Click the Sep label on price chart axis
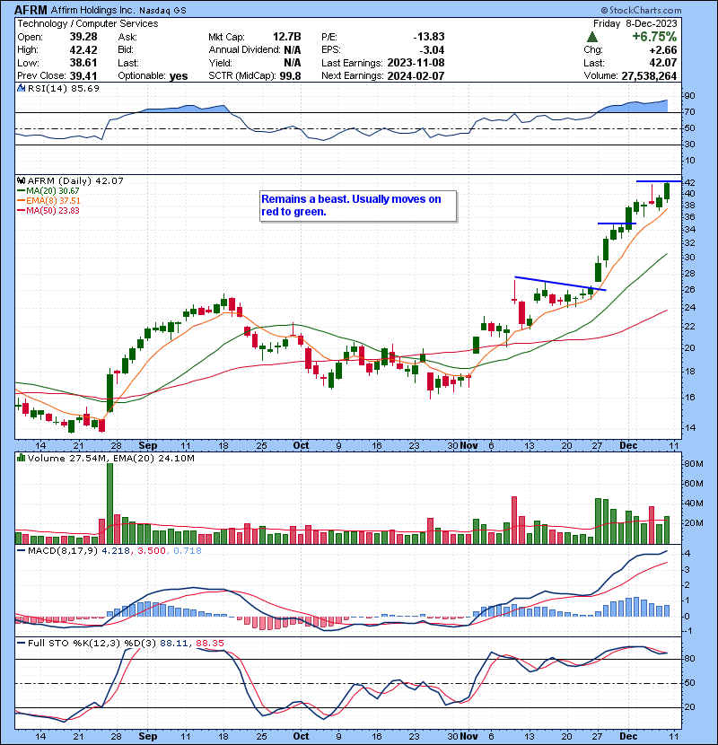718x745 pixels. [148, 446]
